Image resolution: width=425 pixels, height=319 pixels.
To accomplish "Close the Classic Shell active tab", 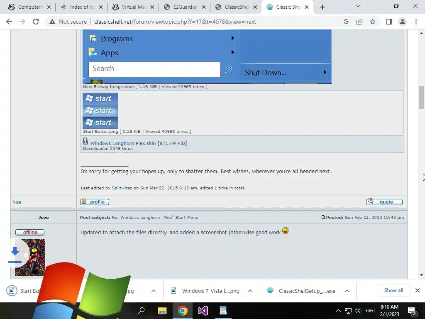I will pyautogui.click(x=307, y=7).
